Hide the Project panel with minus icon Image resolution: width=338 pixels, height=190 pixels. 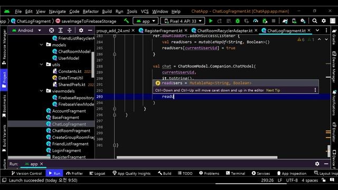90,31
